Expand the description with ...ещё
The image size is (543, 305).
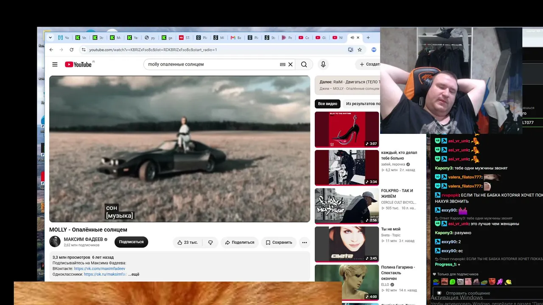click(x=134, y=274)
